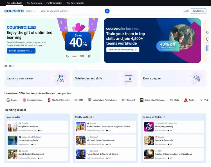Open the Google Project Management course thumbnail

(12, 154)
